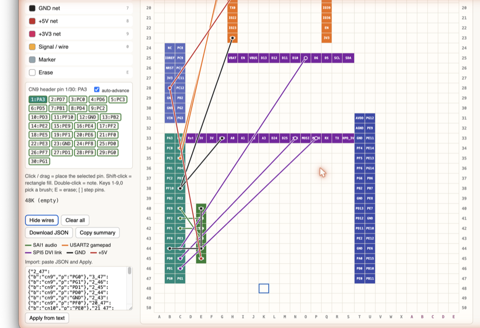Click the IOREF pin cell

[169, 58]
